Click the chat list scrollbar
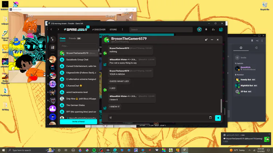The height and width of the screenshot is (153, 273). pyautogui.click(x=99, y=50)
